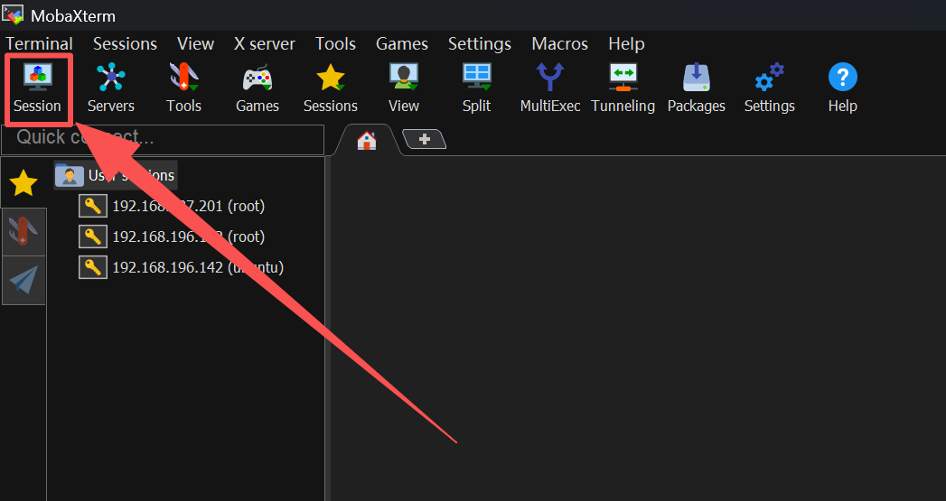Image resolution: width=946 pixels, height=501 pixels.
Task: Open the Sessions menu in menu bar
Action: pyautogui.click(x=125, y=44)
